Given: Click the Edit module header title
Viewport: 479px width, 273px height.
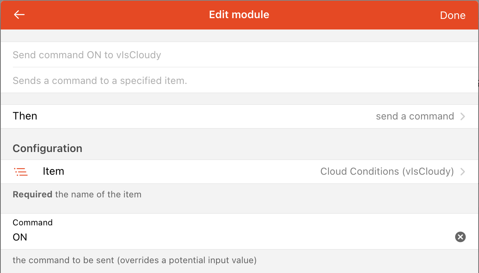Looking at the screenshot, I should click(239, 15).
